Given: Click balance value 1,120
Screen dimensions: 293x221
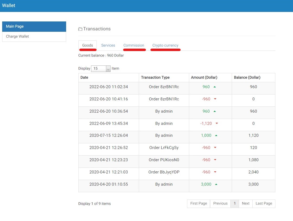Looking at the screenshot, I should (253, 135).
